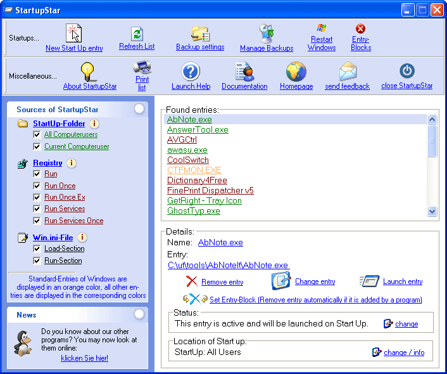Image resolution: width=447 pixels, height=374 pixels.
Task: Click the AbNote.exe name link in Details
Action: pyautogui.click(x=220, y=242)
